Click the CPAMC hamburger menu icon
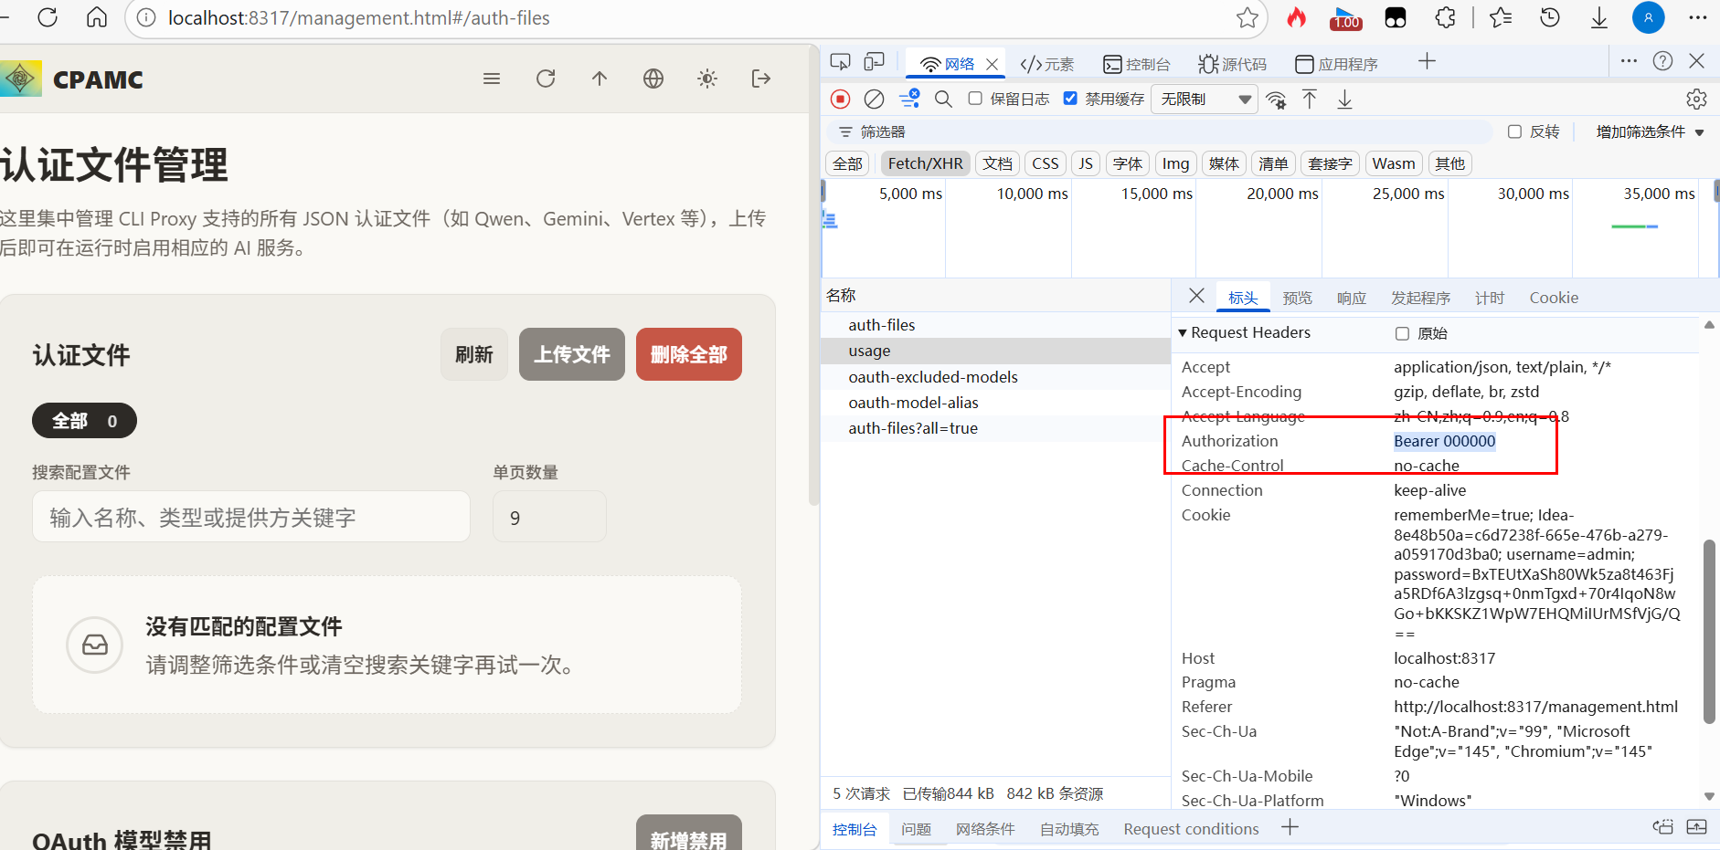The height and width of the screenshot is (850, 1720). tap(492, 79)
